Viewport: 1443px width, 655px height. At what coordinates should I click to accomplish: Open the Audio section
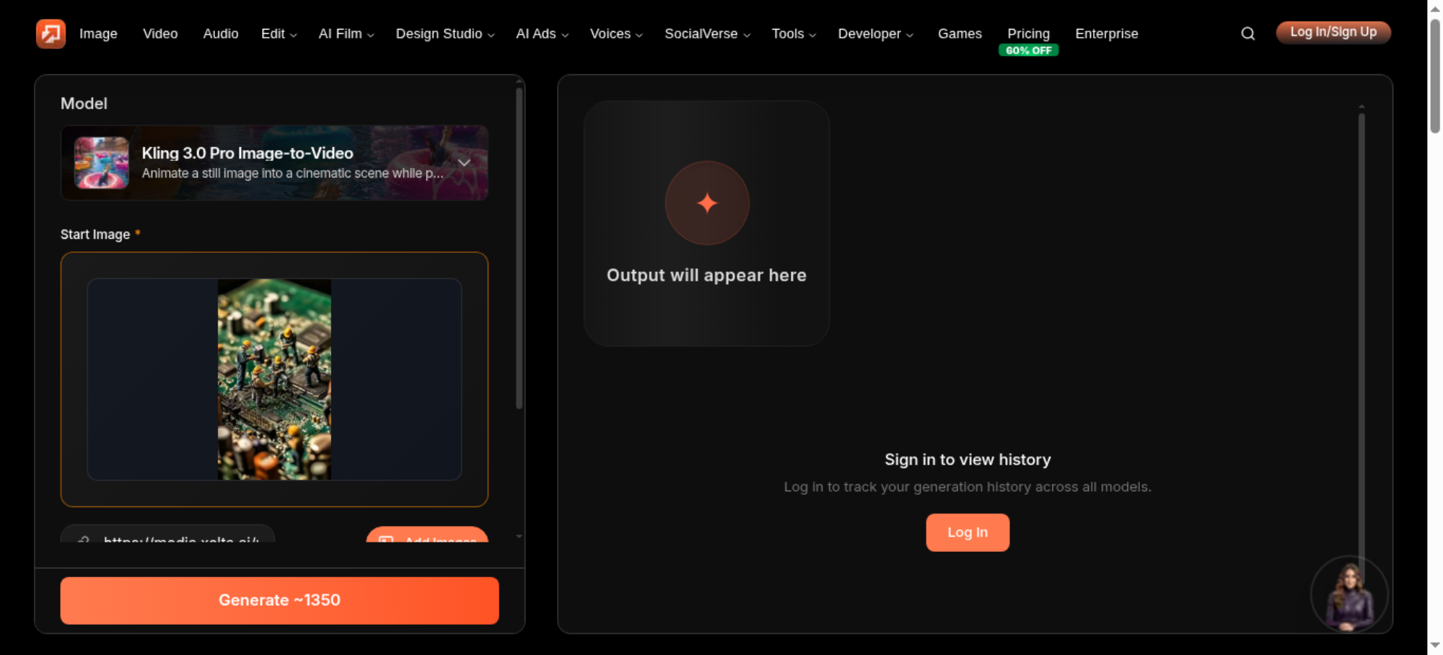click(221, 34)
